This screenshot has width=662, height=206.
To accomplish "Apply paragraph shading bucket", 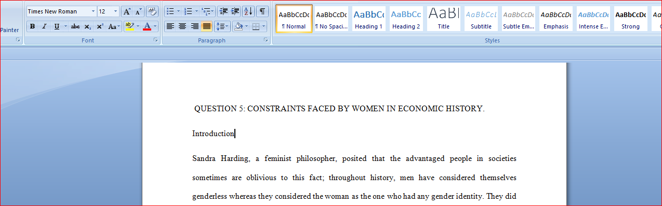I will click(x=239, y=26).
